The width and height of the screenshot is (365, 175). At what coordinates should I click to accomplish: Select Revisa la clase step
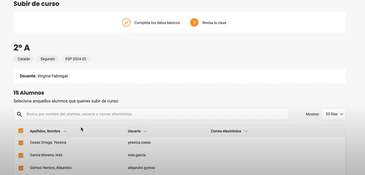point(214,23)
